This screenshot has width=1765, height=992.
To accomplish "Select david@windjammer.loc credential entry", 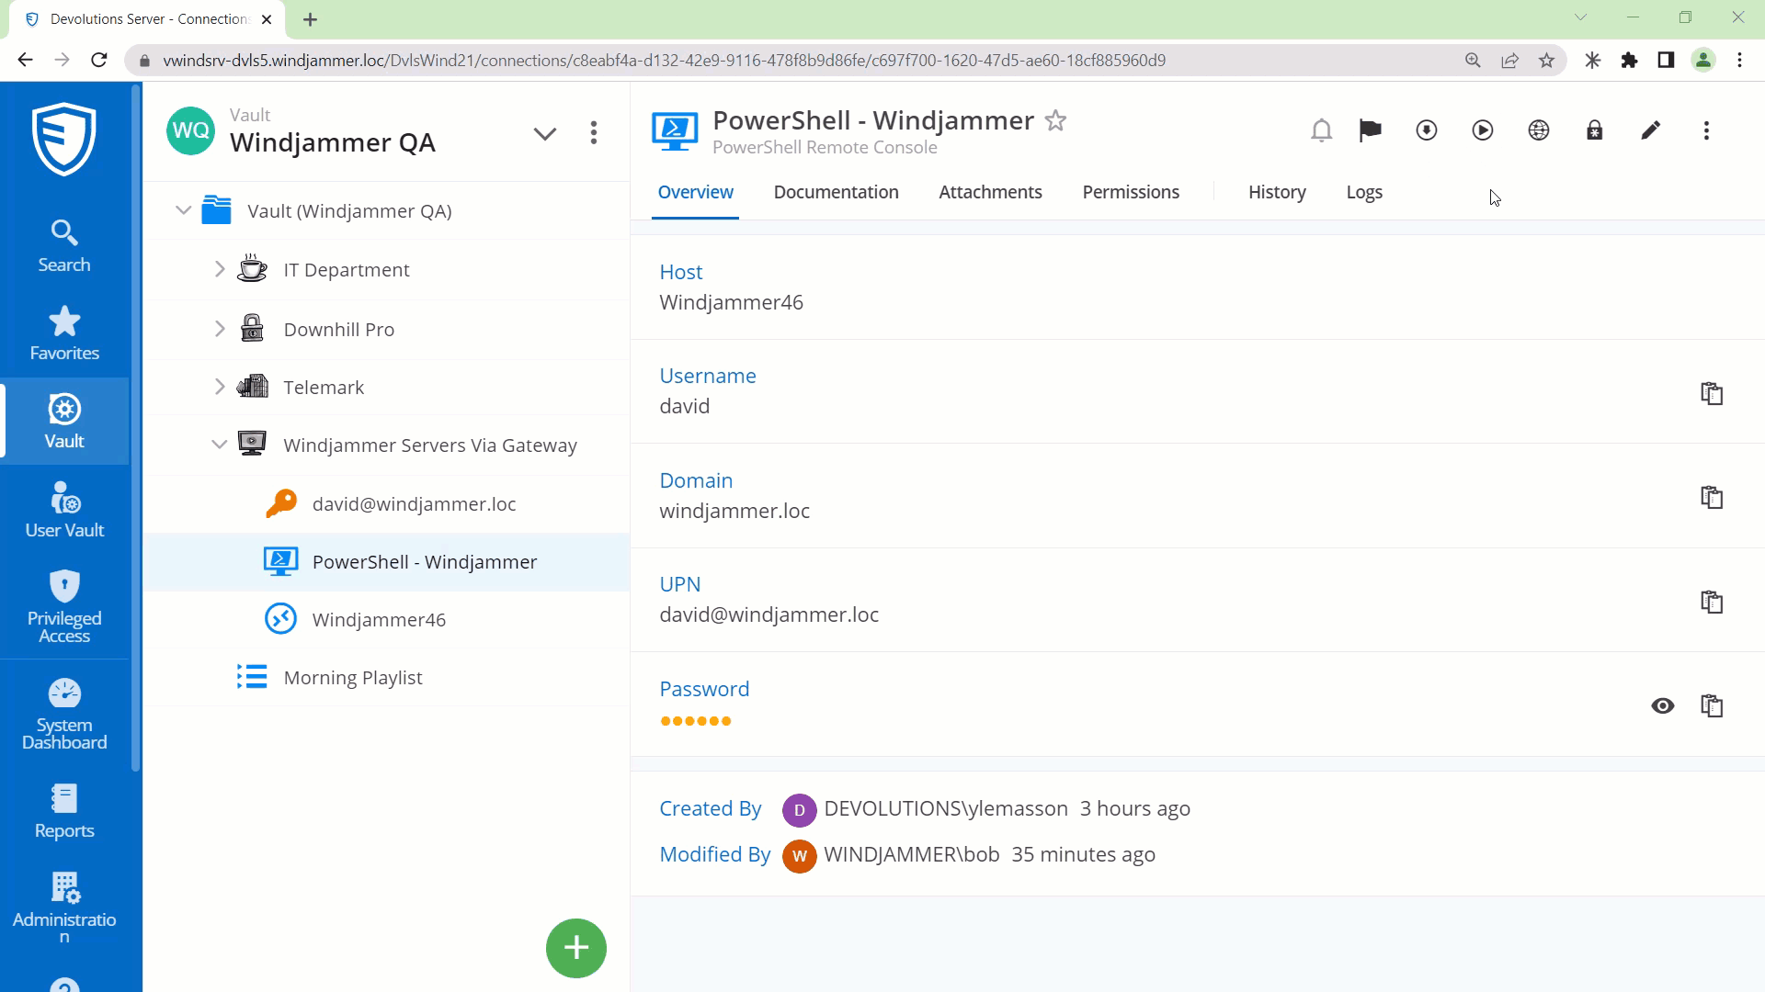I will 414,504.
